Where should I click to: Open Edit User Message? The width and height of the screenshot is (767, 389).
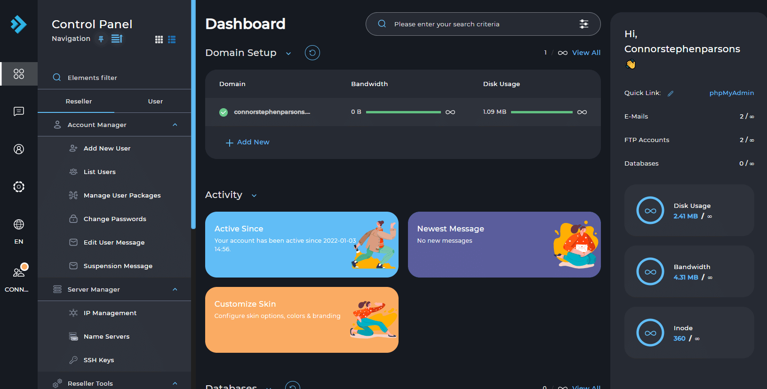point(114,242)
